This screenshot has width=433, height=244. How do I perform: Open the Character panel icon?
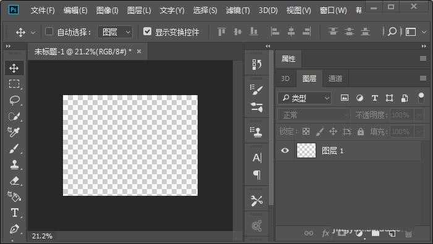(257, 158)
